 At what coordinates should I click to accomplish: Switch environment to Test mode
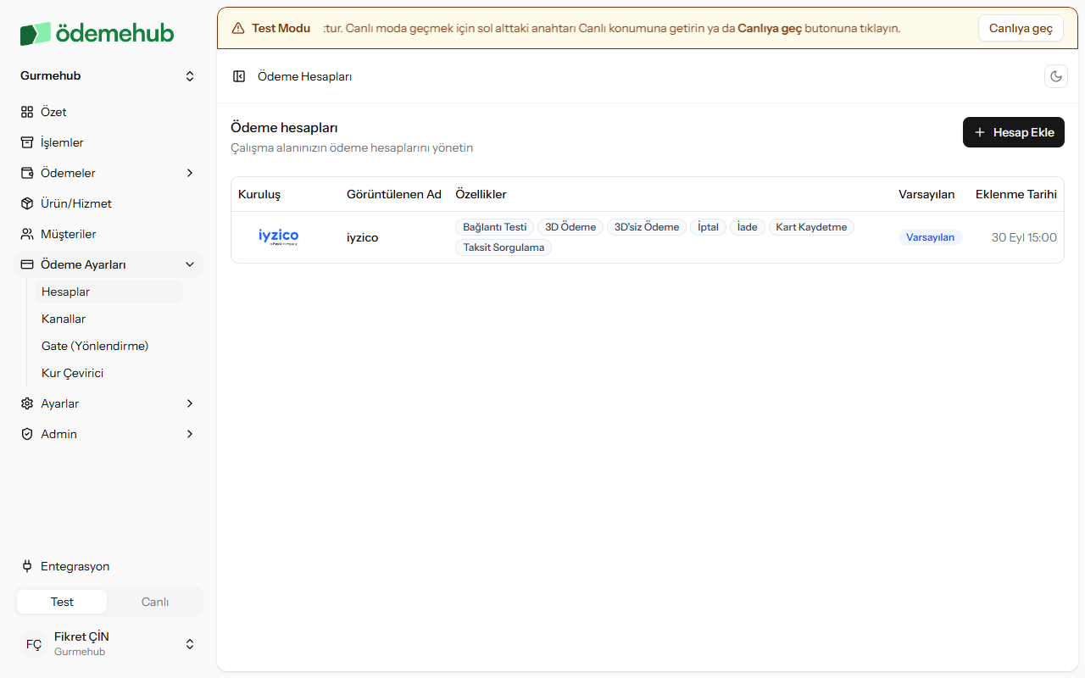click(62, 602)
